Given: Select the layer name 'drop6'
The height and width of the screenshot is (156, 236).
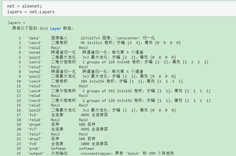Looking at the screenshot, I should coord(35,124).
